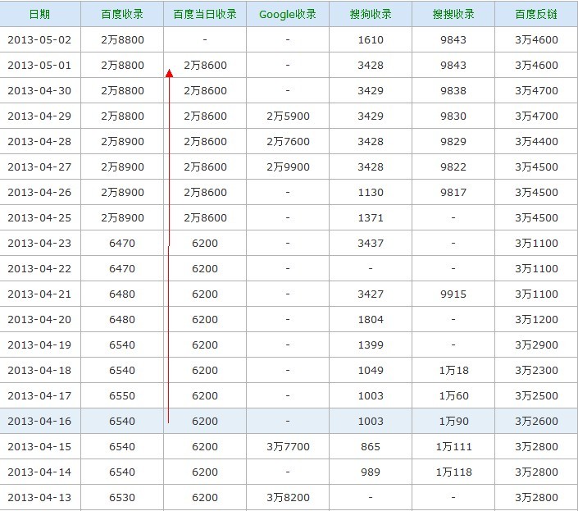Select the date cell 2013-04-29
The image size is (578, 511).
click(39, 116)
